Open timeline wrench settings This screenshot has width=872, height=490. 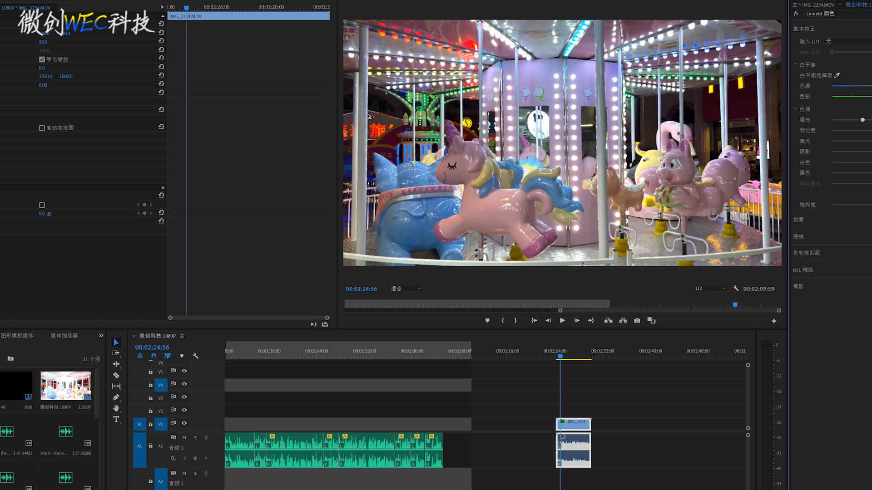pyautogui.click(x=196, y=356)
